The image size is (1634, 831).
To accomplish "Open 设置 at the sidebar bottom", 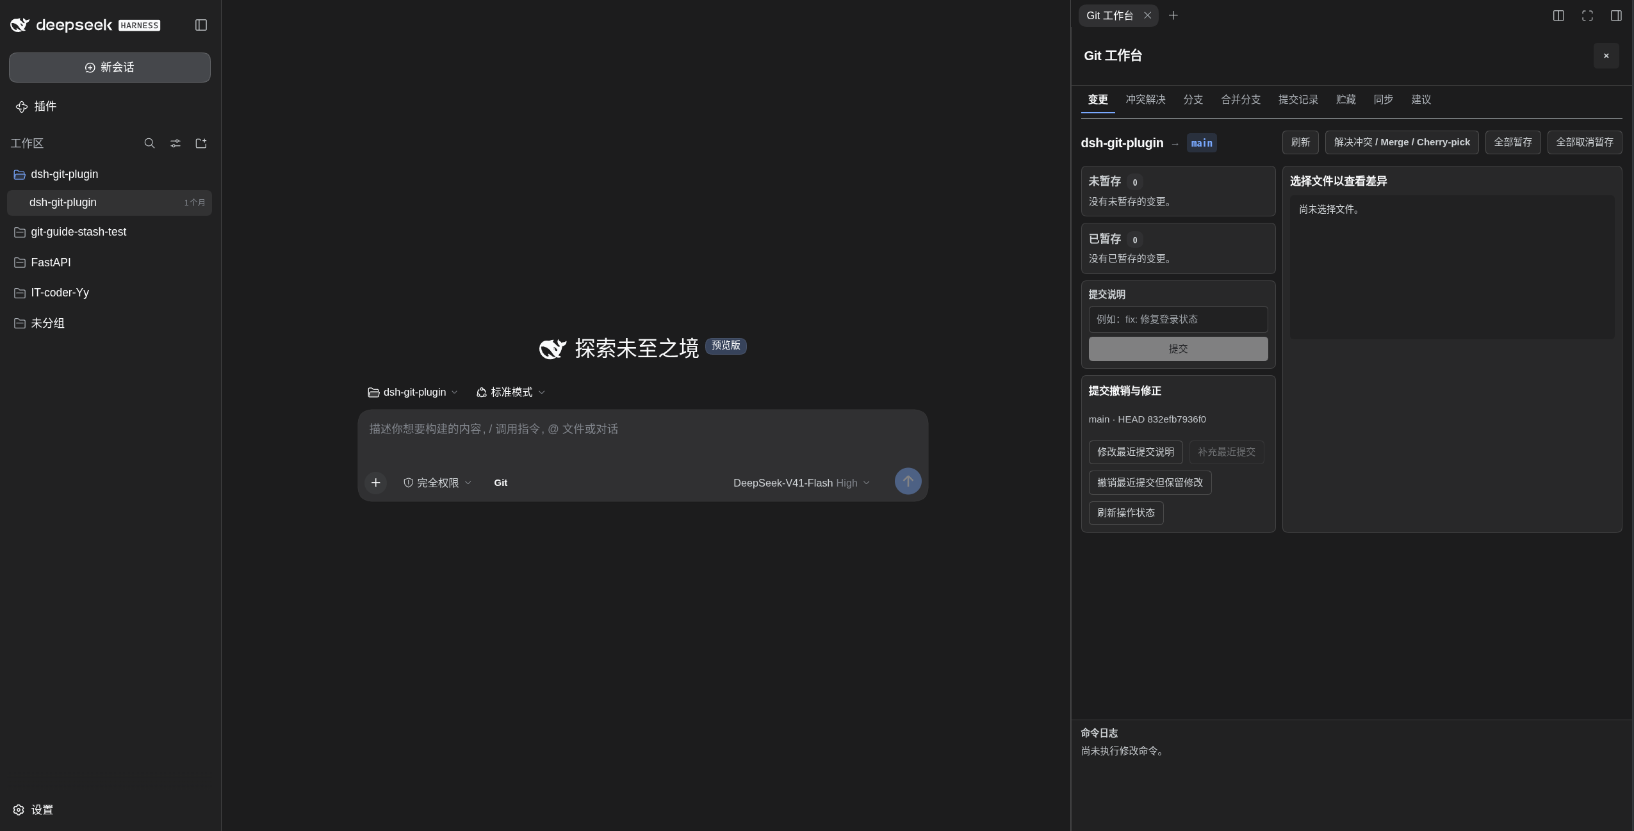I will point(33,810).
